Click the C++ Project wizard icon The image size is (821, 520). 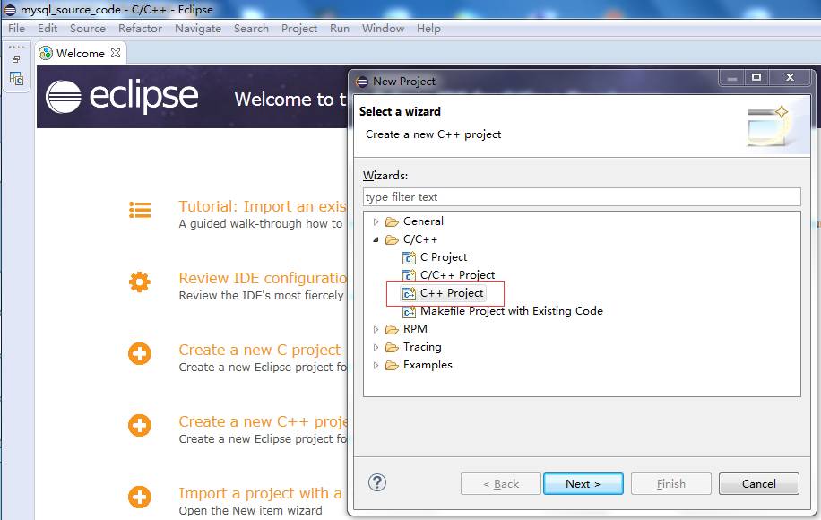409,294
